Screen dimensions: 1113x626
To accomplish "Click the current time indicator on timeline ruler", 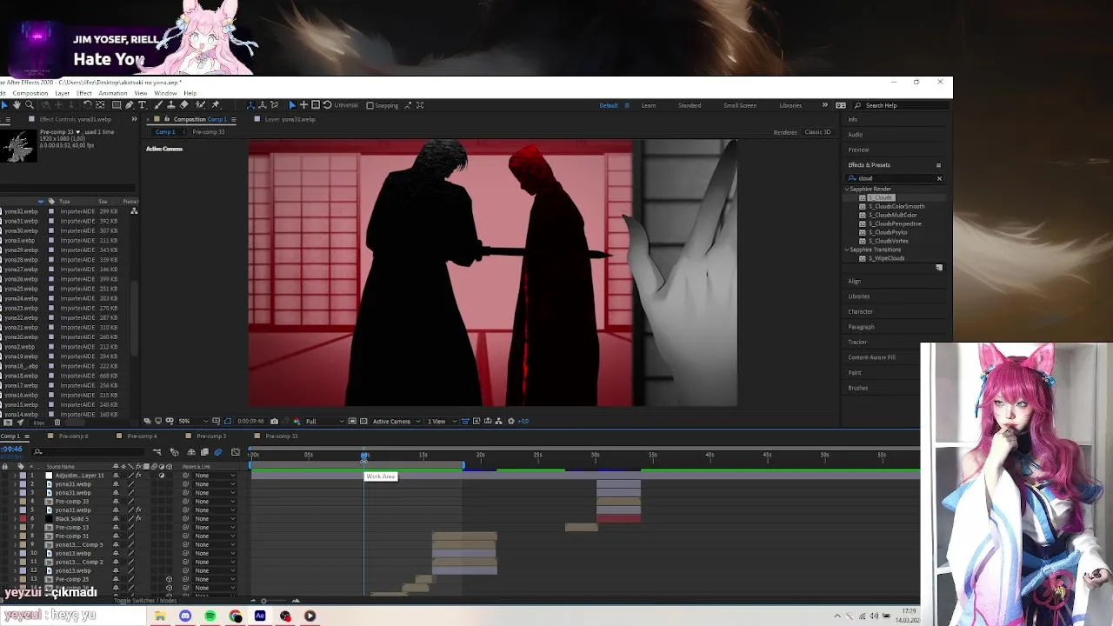I will click(364, 456).
